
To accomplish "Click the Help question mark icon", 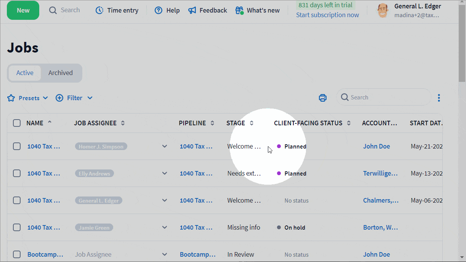I will pyautogui.click(x=159, y=10).
